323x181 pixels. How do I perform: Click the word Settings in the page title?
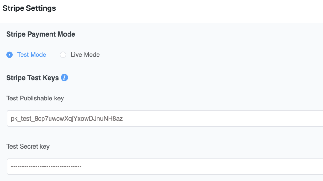pyautogui.click(x=41, y=8)
